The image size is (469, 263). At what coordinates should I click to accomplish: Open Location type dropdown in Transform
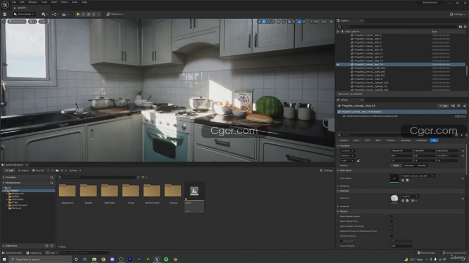[x=347, y=151]
